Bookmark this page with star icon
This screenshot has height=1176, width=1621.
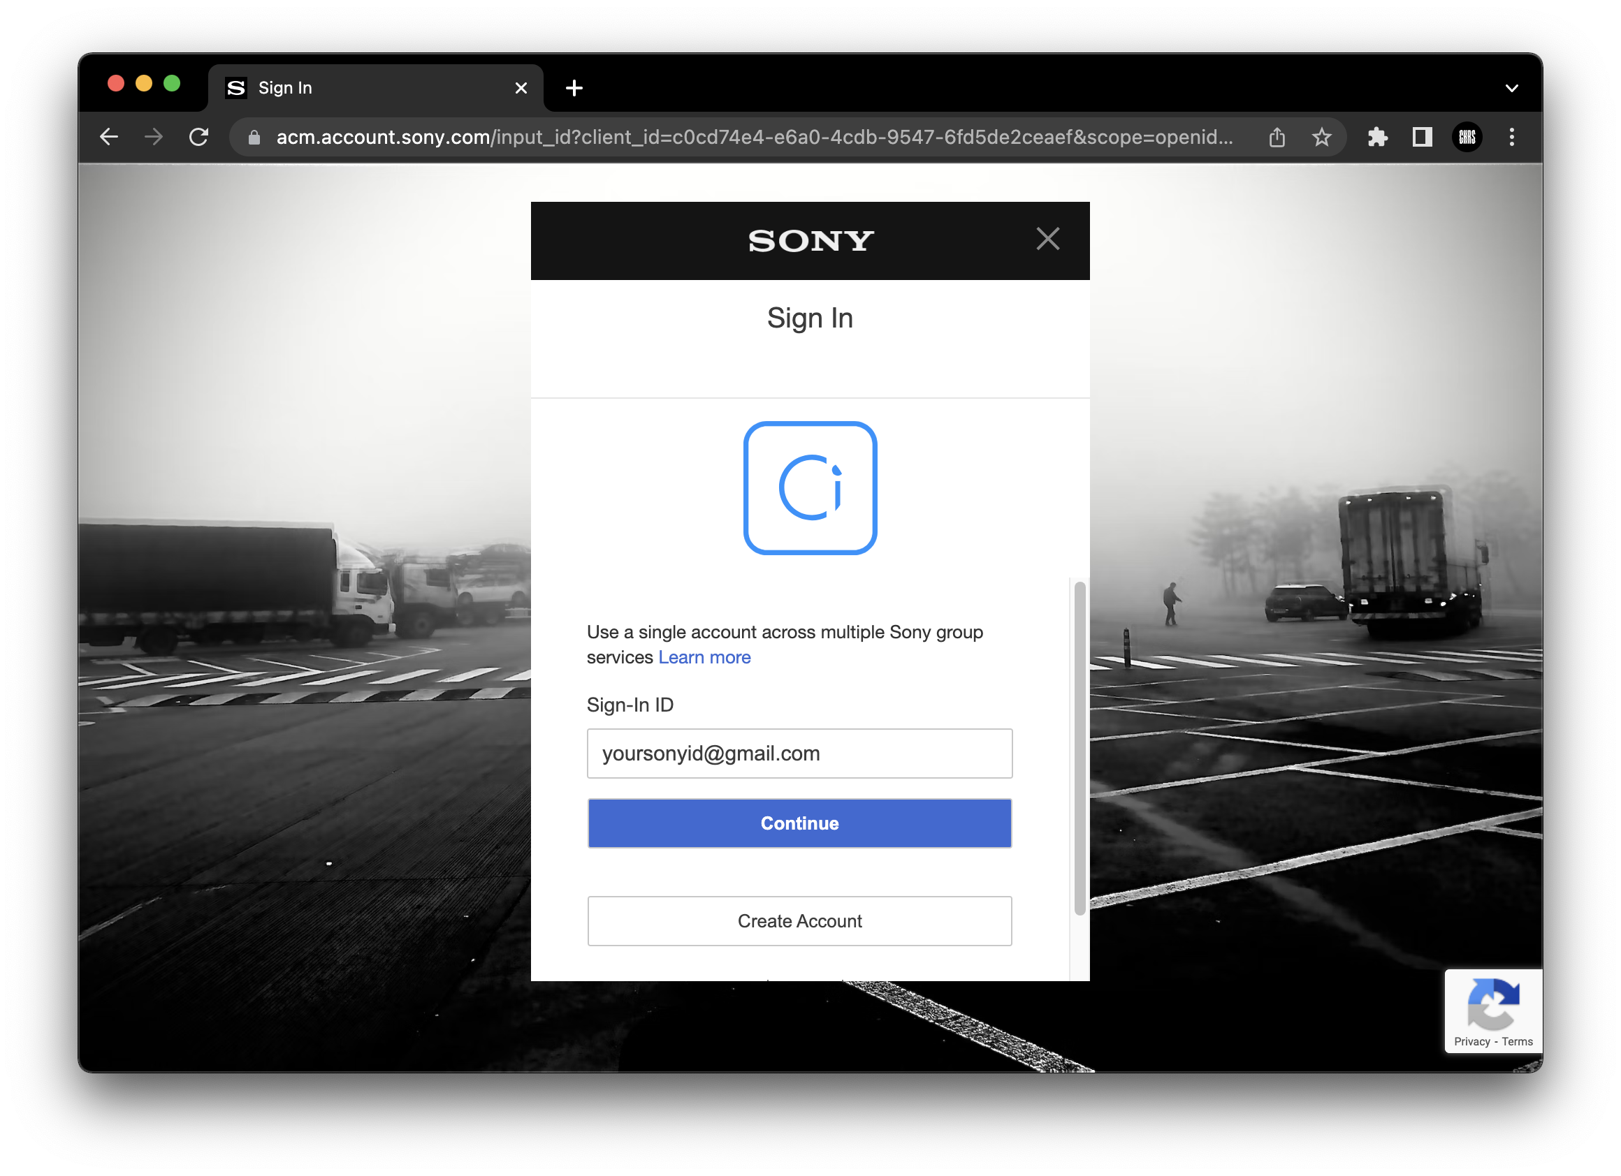[x=1321, y=136]
